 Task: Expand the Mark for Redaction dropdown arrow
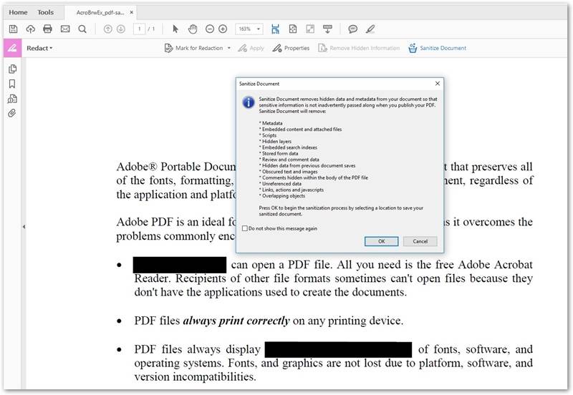(x=229, y=49)
